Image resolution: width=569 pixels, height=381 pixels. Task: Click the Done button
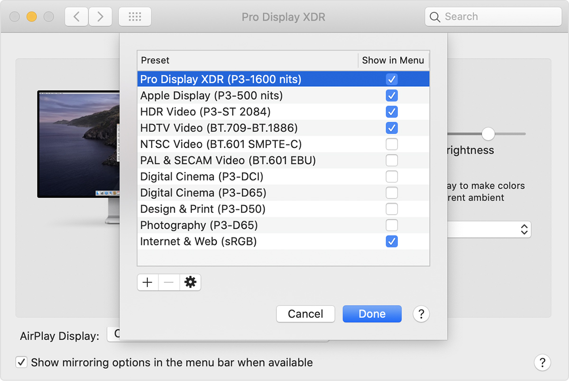pos(372,314)
